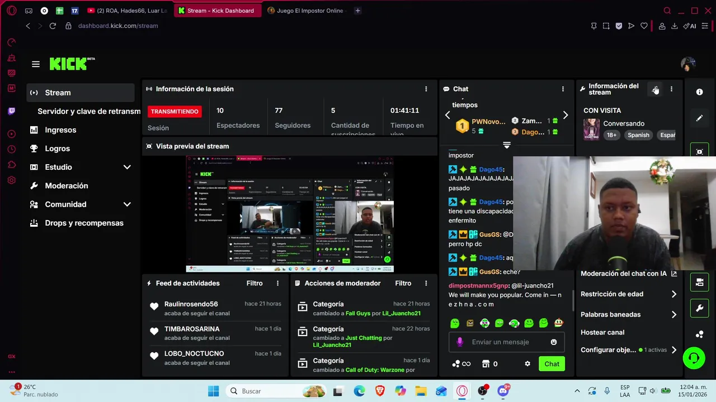Open Configurar objetivos arrow

[674, 350]
